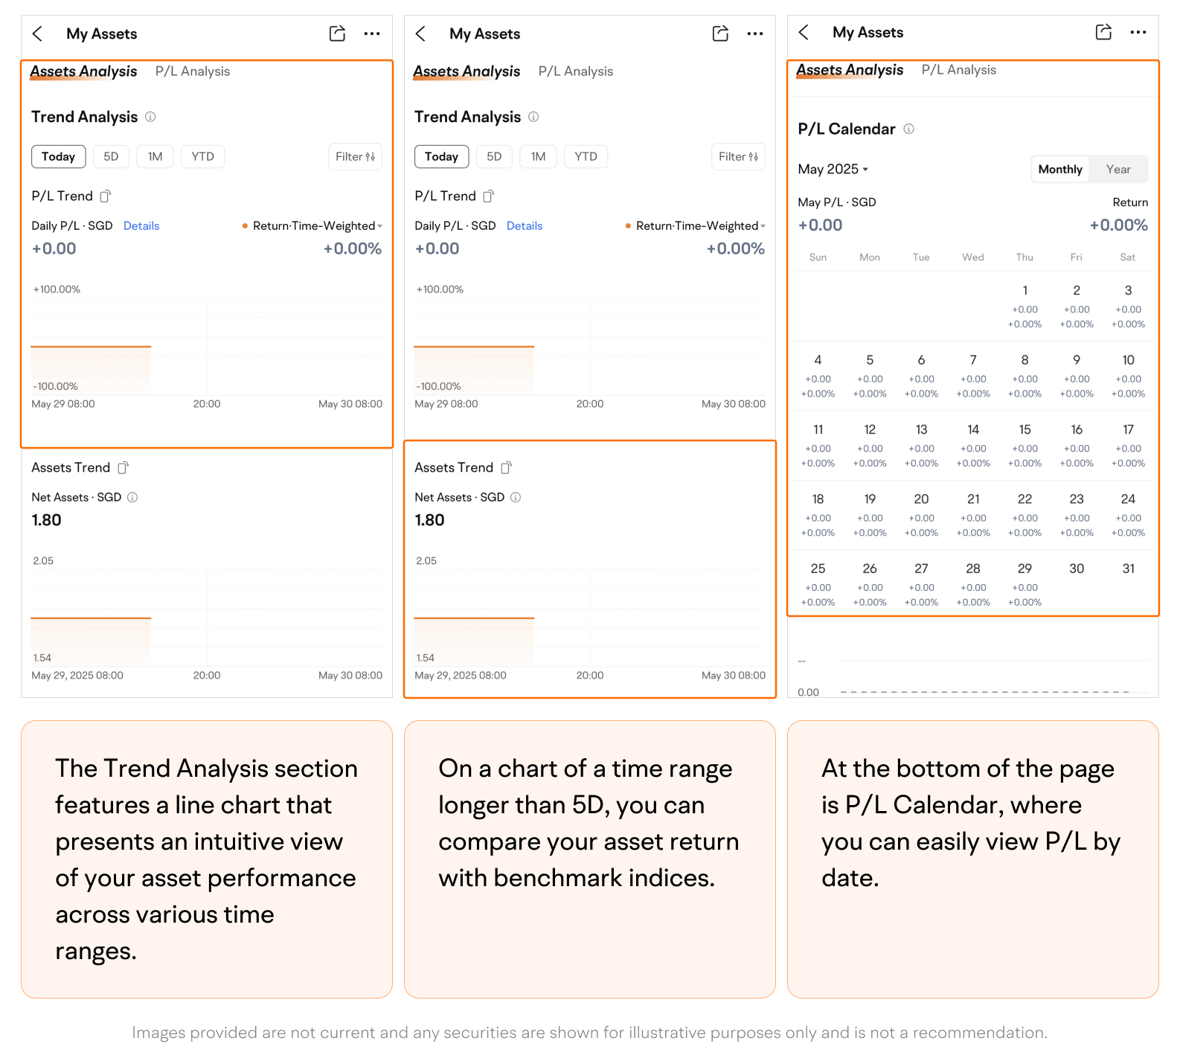Open the share icon in the left screen header

tap(337, 33)
